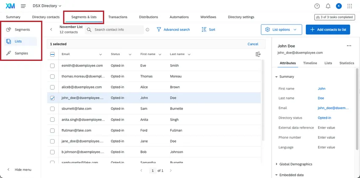The height and width of the screenshot is (178, 360).
Task: Uncheck the john_doe contact checkbox
Action: (53, 98)
